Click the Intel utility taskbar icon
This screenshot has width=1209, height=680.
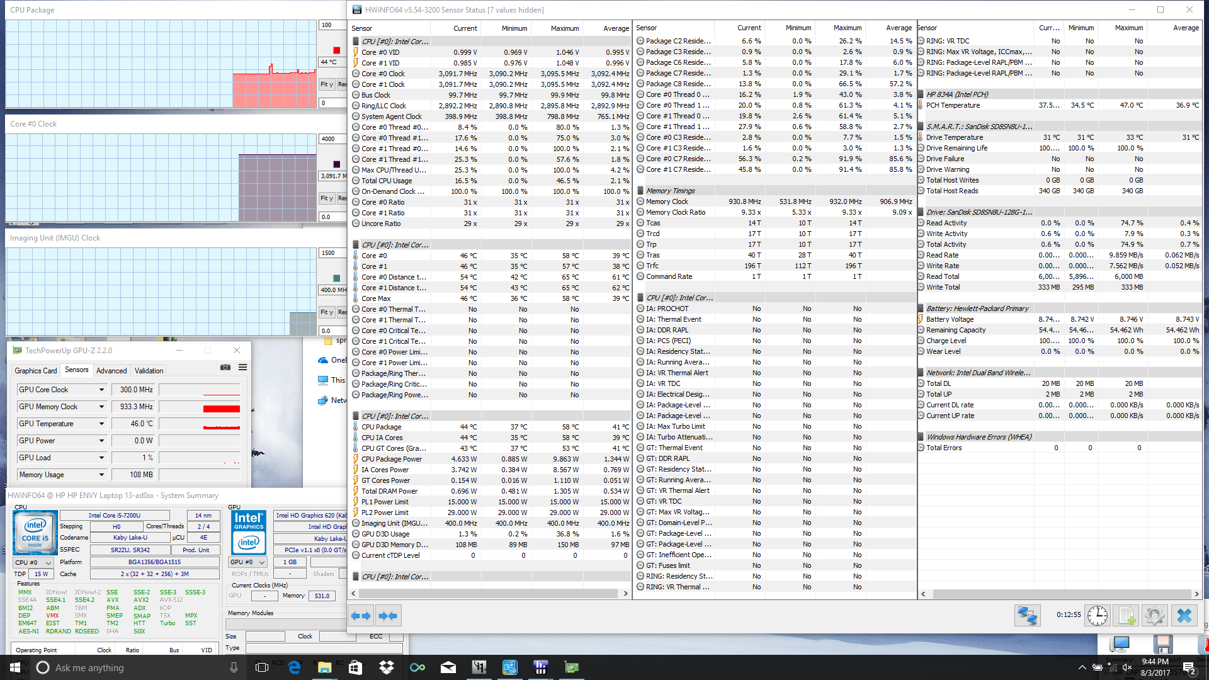(x=509, y=667)
